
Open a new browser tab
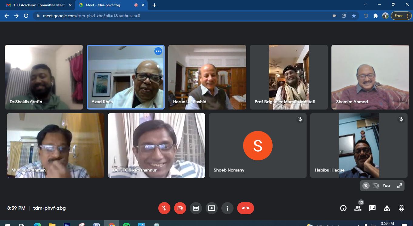click(154, 5)
